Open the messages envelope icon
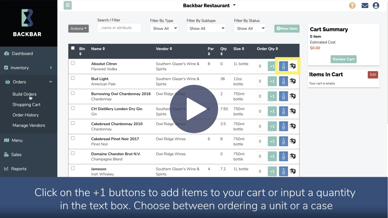 coord(365,5)
